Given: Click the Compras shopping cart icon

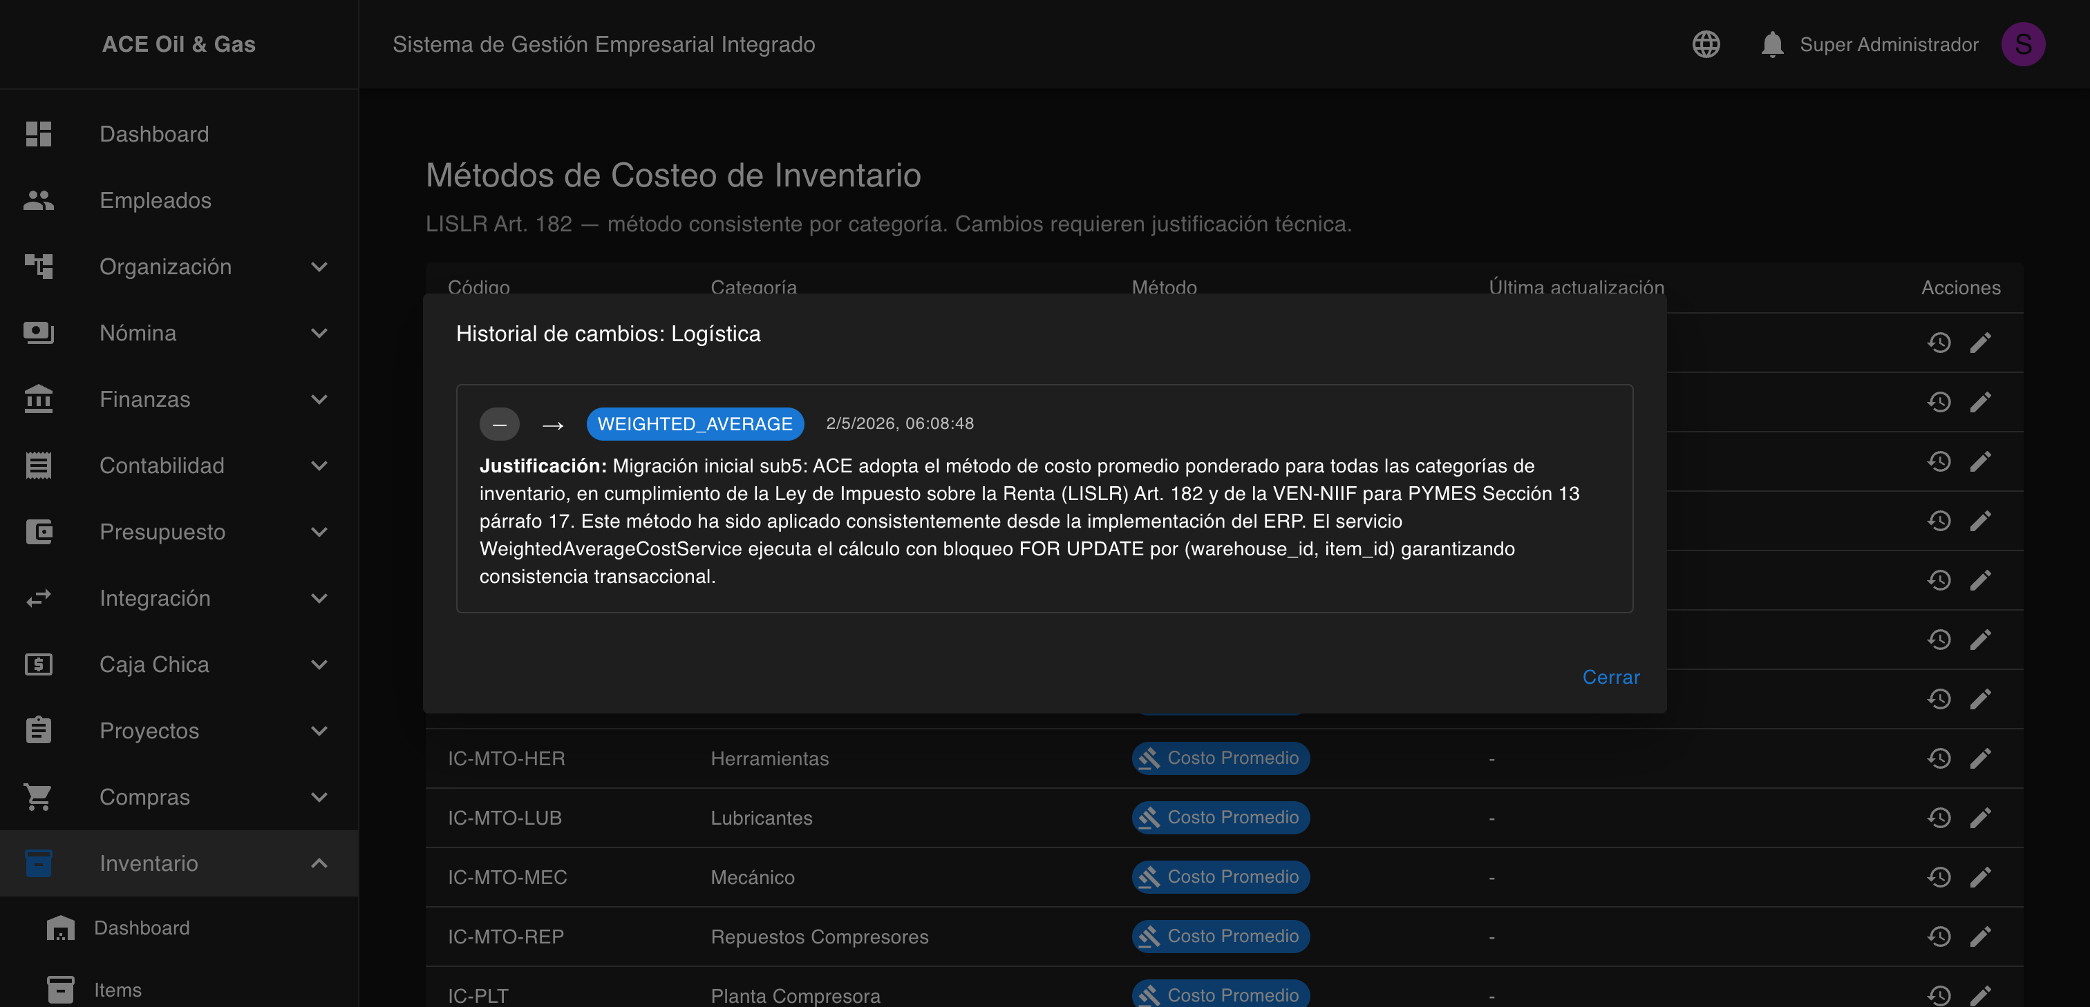Looking at the screenshot, I should coord(38,797).
